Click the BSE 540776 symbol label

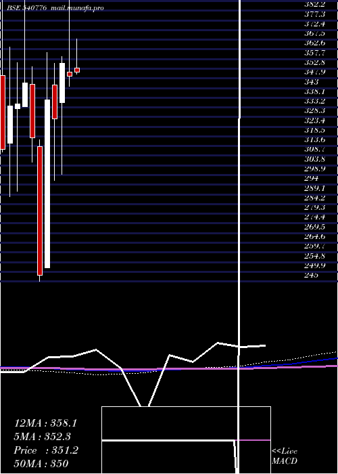point(27,8)
